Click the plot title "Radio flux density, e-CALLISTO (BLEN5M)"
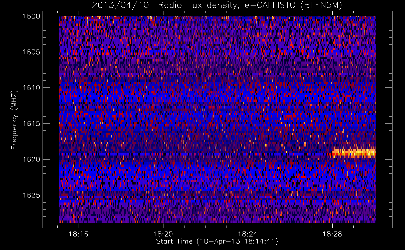 (x=250, y=5)
